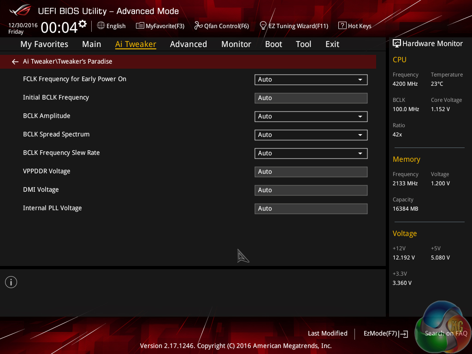Switch to the Advanced tab
The height and width of the screenshot is (354, 472).
pyautogui.click(x=188, y=44)
